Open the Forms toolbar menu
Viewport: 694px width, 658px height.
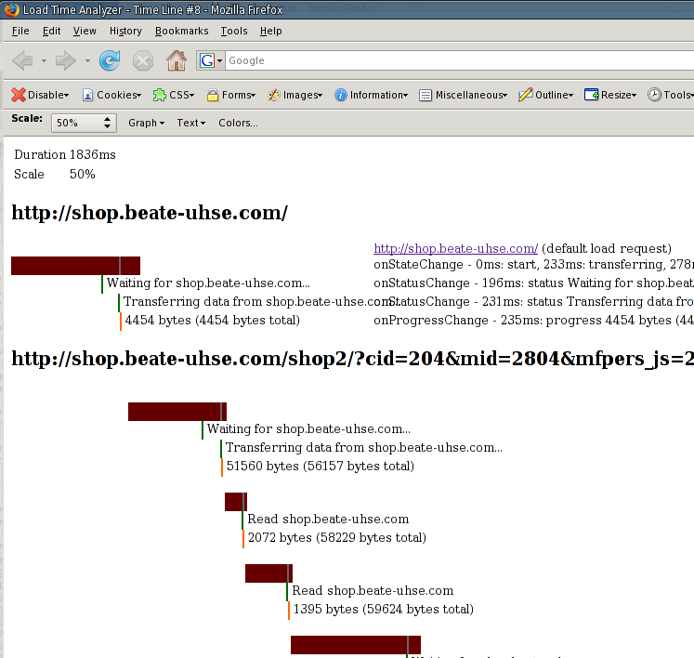click(231, 95)
